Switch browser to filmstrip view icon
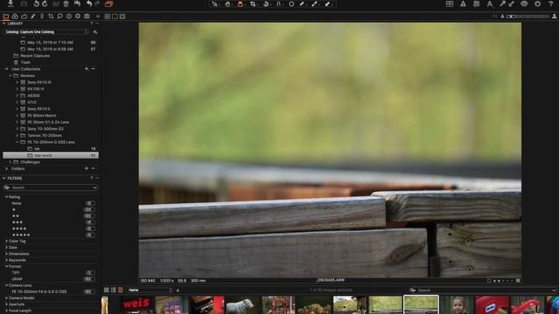559x314 pixels. (x=121, y=290)
